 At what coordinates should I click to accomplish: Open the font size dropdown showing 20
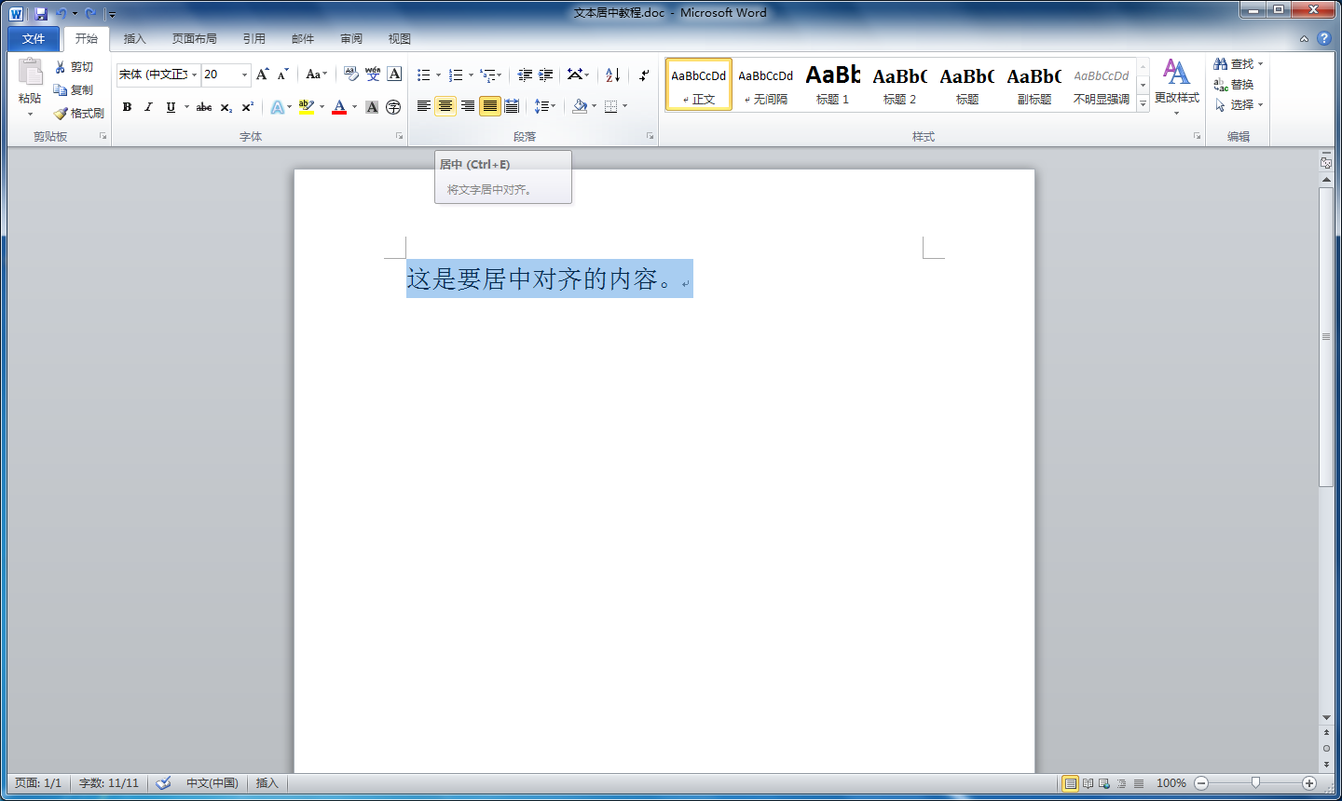(x=244, y=75)
